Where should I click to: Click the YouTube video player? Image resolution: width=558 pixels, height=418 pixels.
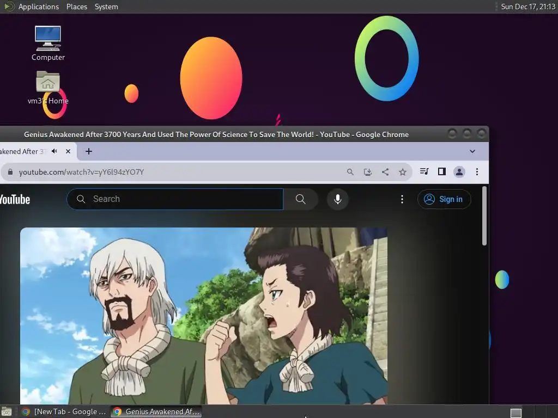click(204, 316)
